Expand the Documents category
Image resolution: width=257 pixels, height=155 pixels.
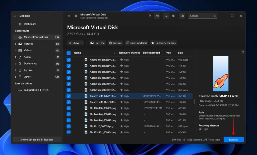[16, 63]
